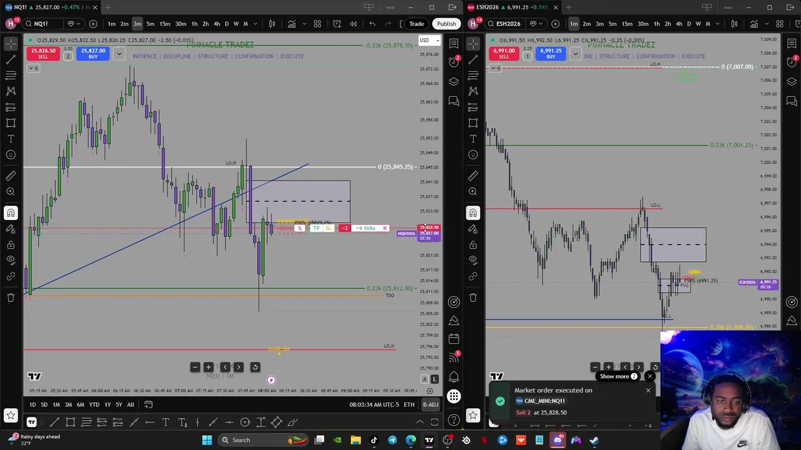Click the Trade button in NQ1! window
This screenshot has height=450, width=801.
click(416, 24)
